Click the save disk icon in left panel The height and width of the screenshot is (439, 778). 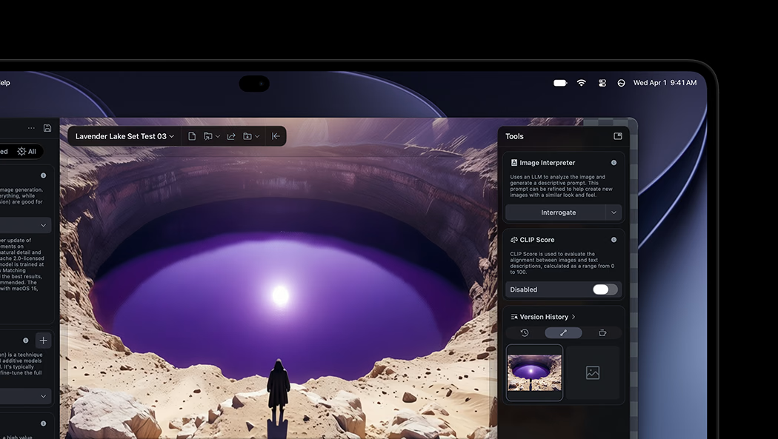[47, 128]
